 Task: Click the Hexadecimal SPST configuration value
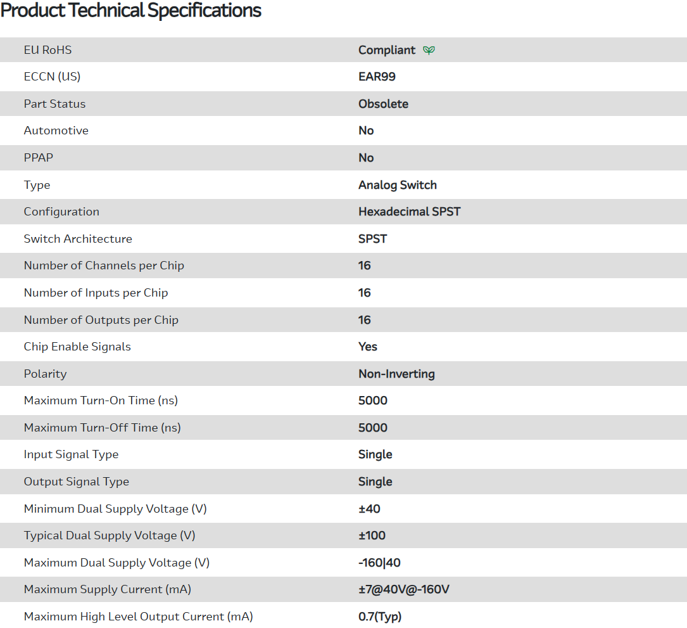click(409, 212)
